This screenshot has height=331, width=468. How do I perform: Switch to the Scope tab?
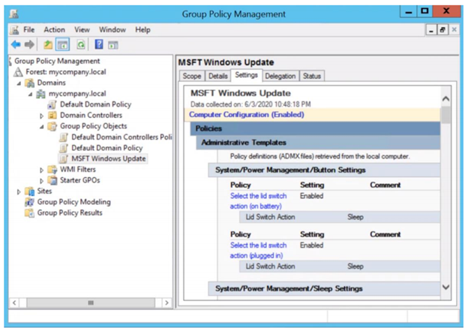coord(192,76)
